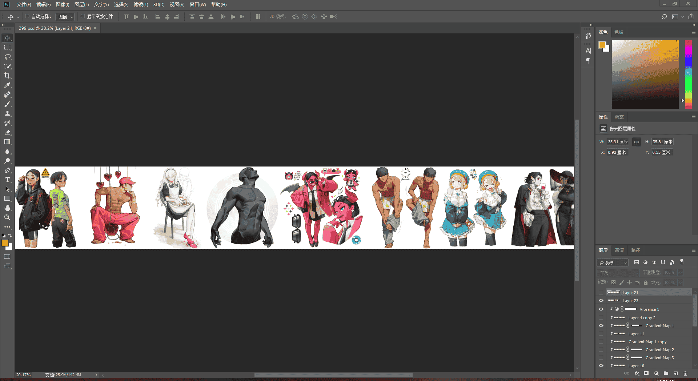Image resolution: width=698 pixels, height=381 pixels.
Task: Open the 滤镜(T) menu
Action: [x=141, y=4]
